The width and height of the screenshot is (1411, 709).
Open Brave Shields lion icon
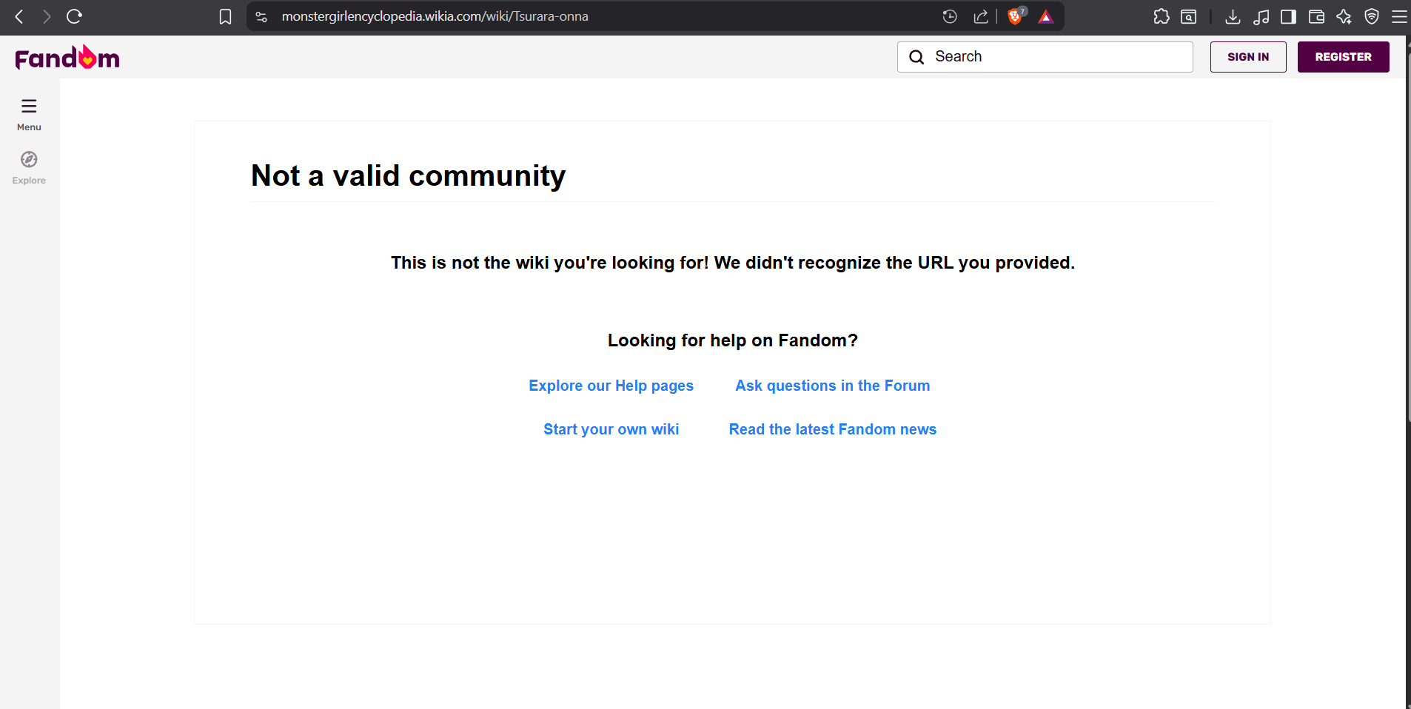click(1016, 16)
